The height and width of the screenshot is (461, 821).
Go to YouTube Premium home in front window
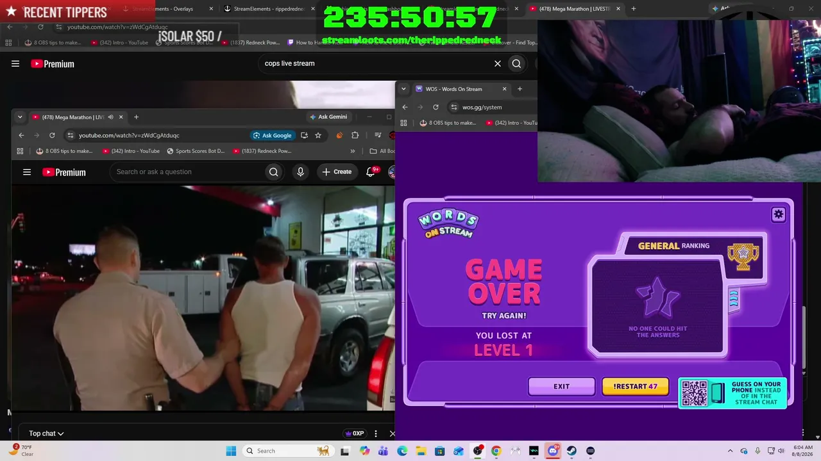[64, 172]
